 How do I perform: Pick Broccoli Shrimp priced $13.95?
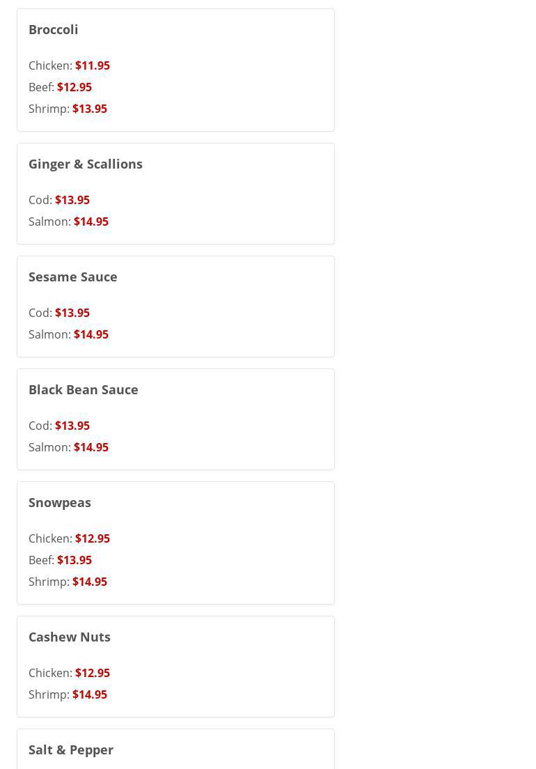68,109
